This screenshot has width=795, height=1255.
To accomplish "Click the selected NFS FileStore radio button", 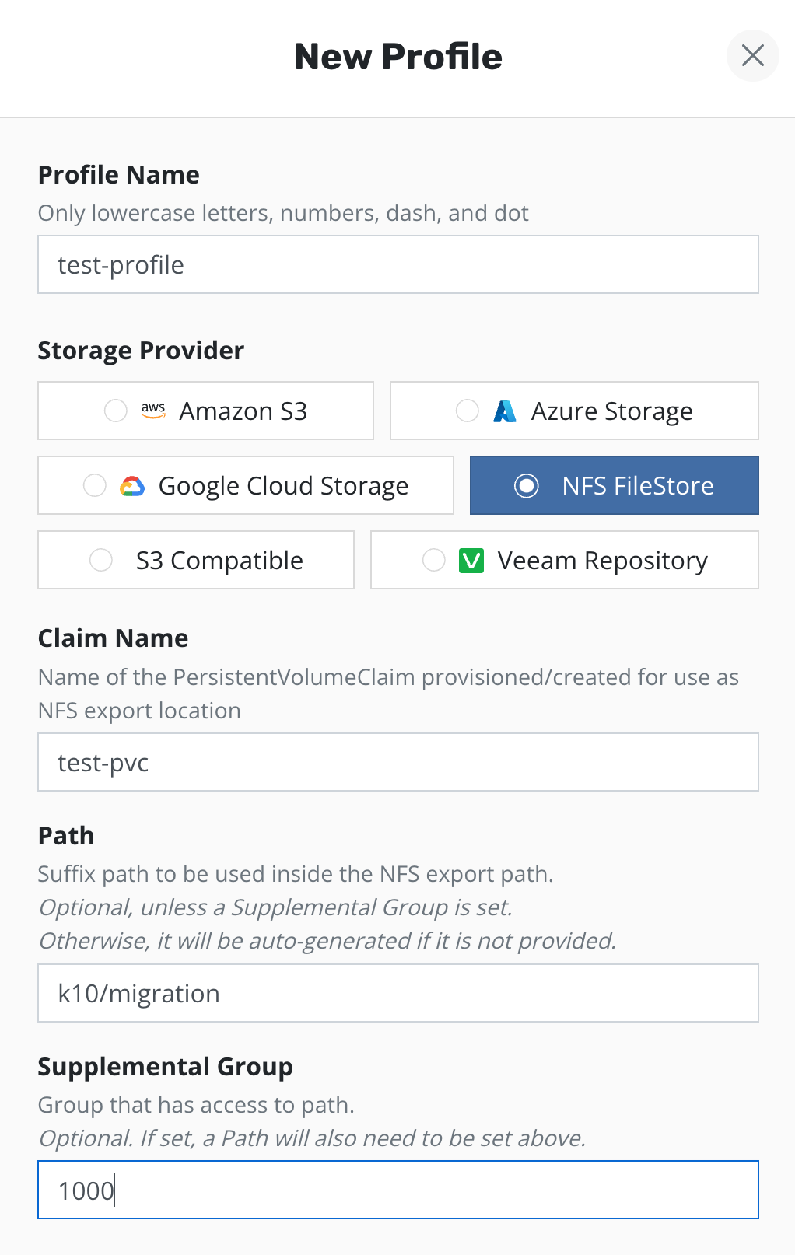I will point(527,486).
